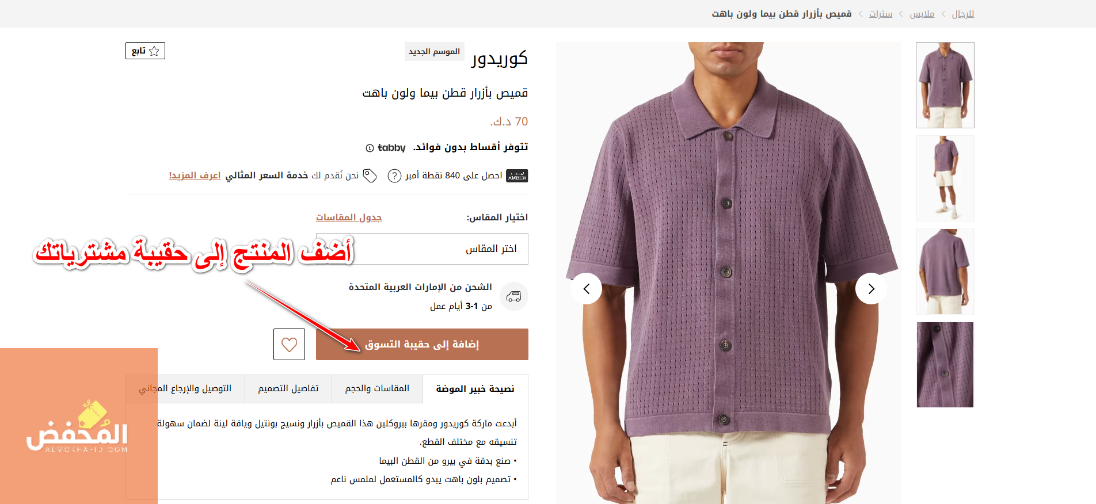Click the tabby info icon
The width and height of the screenshot is (1096, 504).
370,148
